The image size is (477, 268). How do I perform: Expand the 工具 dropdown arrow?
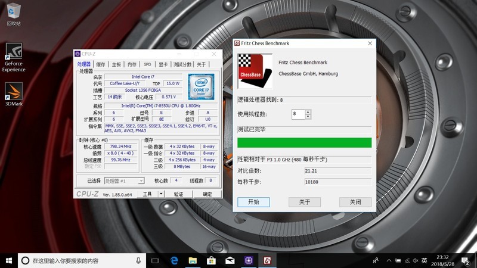[161, 194]
